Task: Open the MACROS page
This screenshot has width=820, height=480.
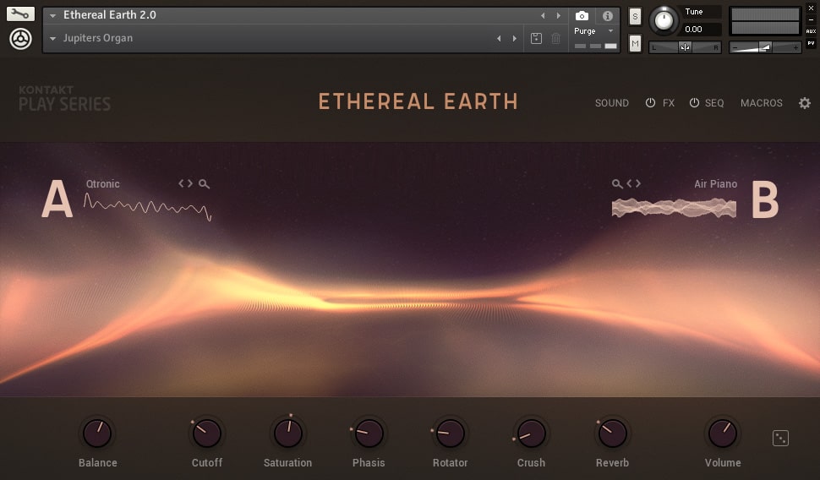Action: click(762, 103)
